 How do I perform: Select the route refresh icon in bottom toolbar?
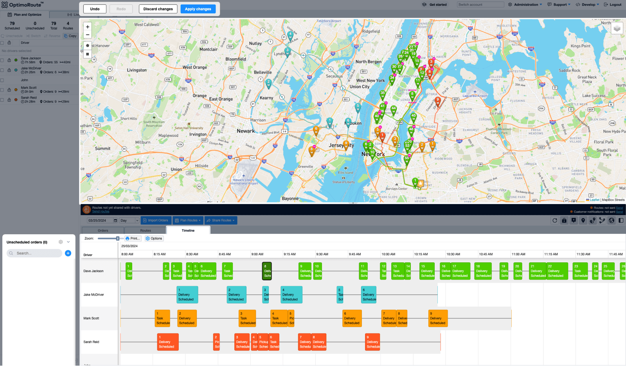pyautogui.click(x=555, y=220)
